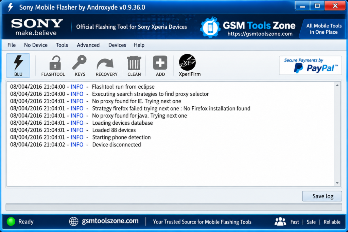The width and height of the screenshot is (348, 232).
Task: Open the File menu
Action: [12, 45]
